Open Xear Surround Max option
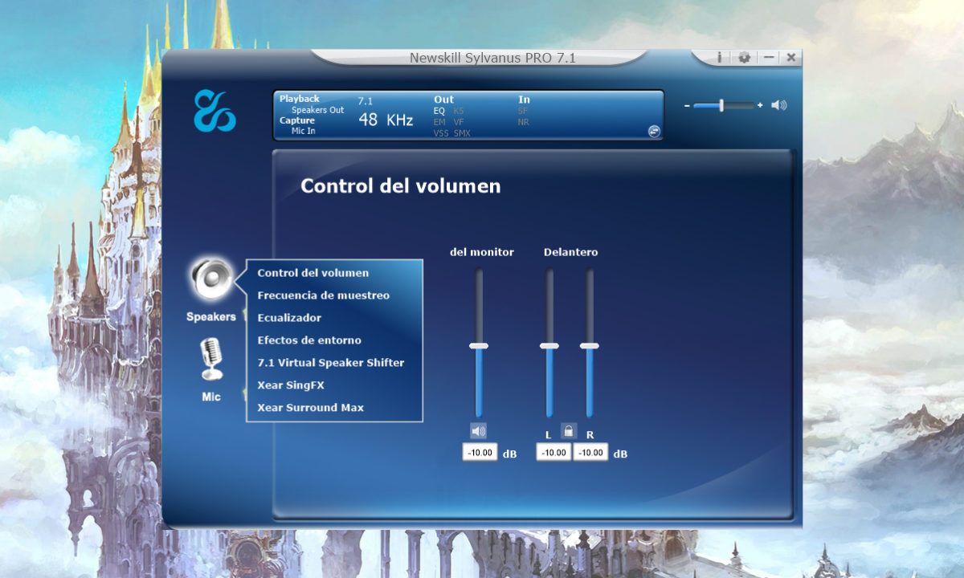This screenshot has height=578, width=964. [x=310, y=408]
